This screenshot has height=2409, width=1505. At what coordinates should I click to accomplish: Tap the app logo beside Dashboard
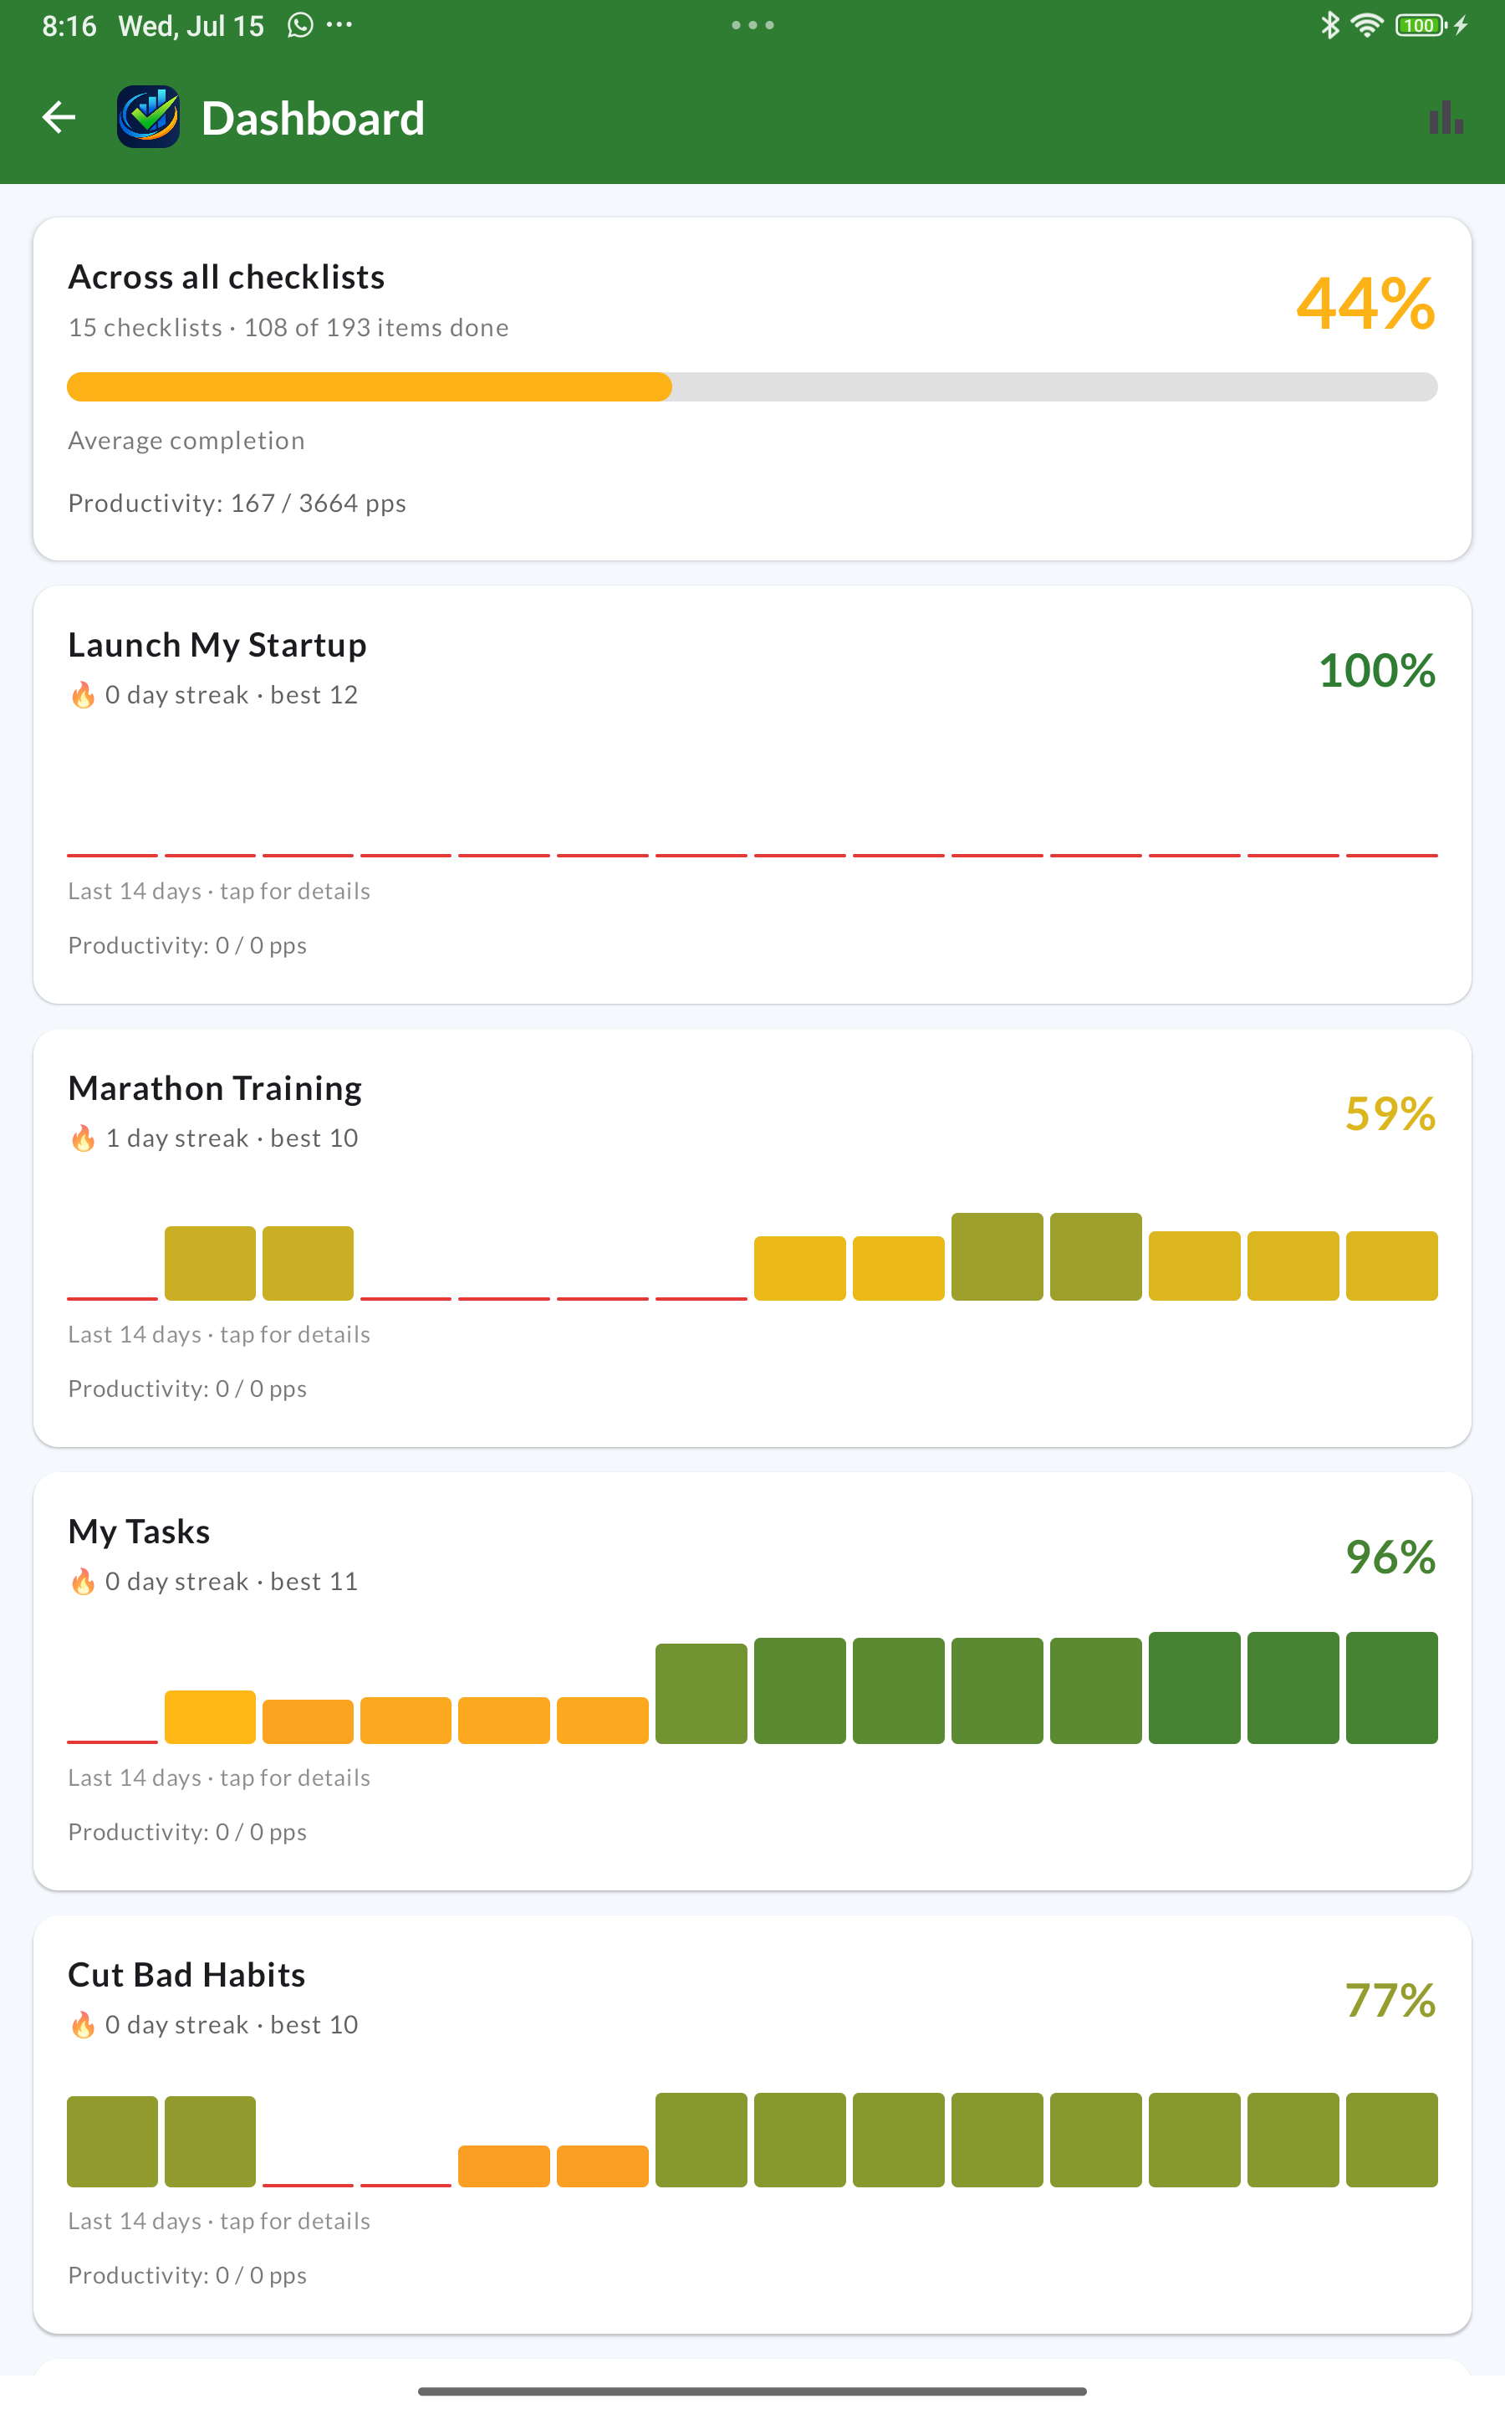click(x=148, y=117)
